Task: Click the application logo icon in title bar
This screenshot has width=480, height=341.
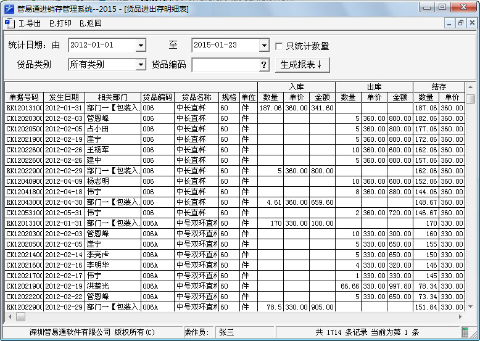Action: click(x=8, y=8)
